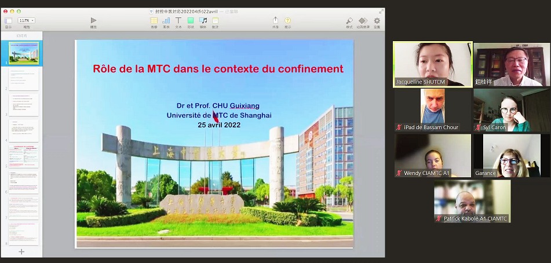Viewport: 551px width, 263px height.
Task: Open the Tips help icon
Action: (287, 21)
